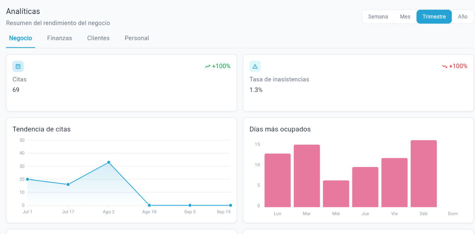The height and width of the screenshot is (234, 475).
Task: Click the green upward trend arrow icon
Action: point(208,66)
